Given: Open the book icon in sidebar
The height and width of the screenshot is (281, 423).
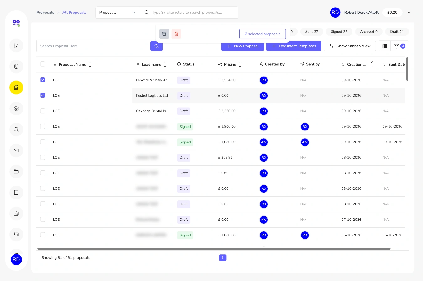Looking at the screenshot, I should (x=16, y=193).
